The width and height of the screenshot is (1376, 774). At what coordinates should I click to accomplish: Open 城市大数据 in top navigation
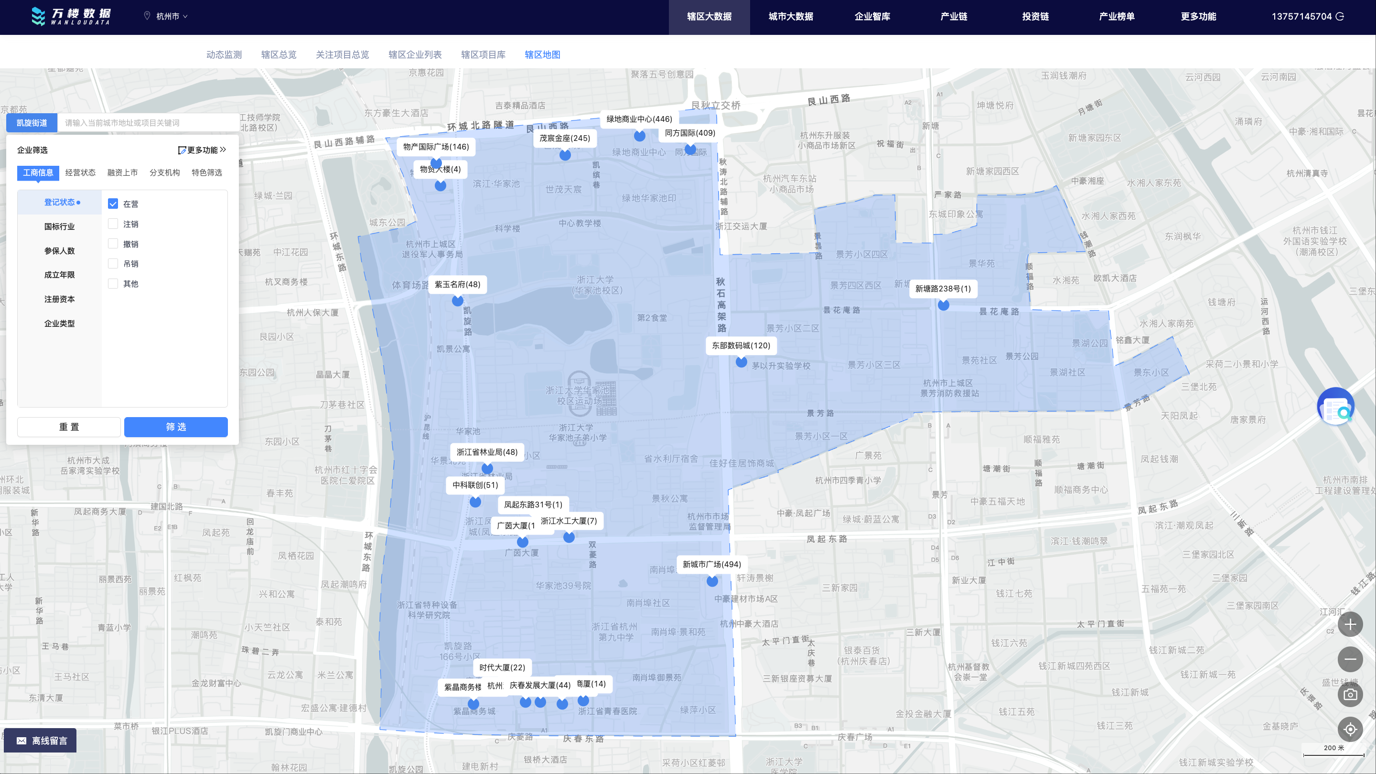pyautogui.click(x=791, y=17)
